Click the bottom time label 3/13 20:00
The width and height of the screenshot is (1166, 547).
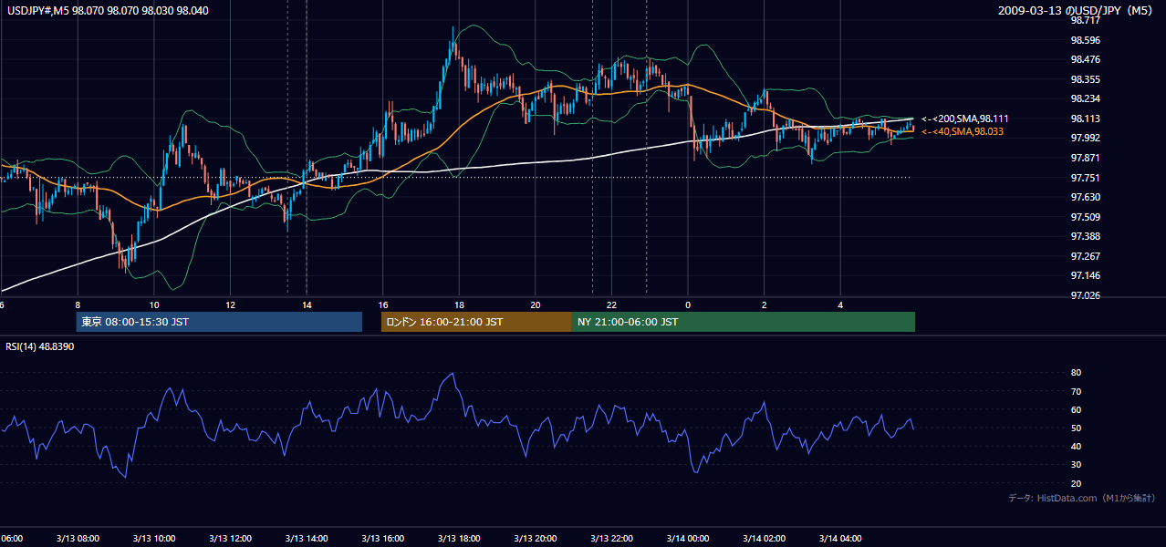[x=536, y=539]
